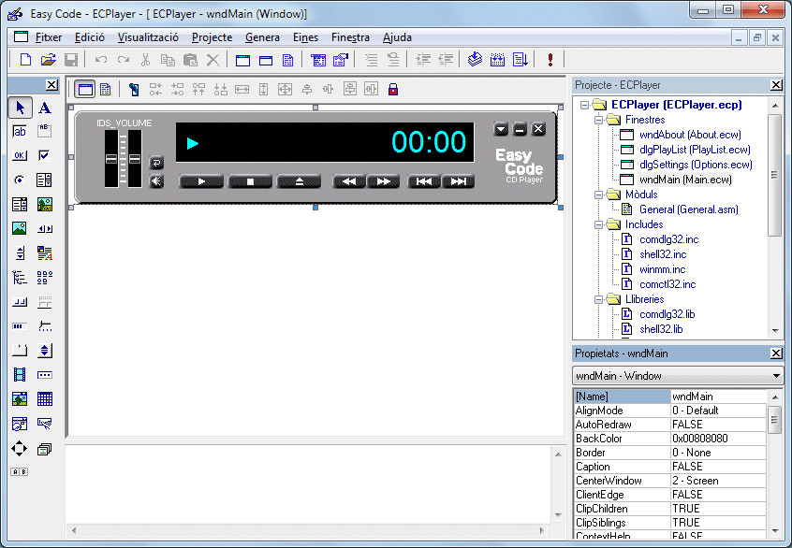The image size is (792, 548).
Task: Open the Visualització menu
Action: [x=148, y=37]
